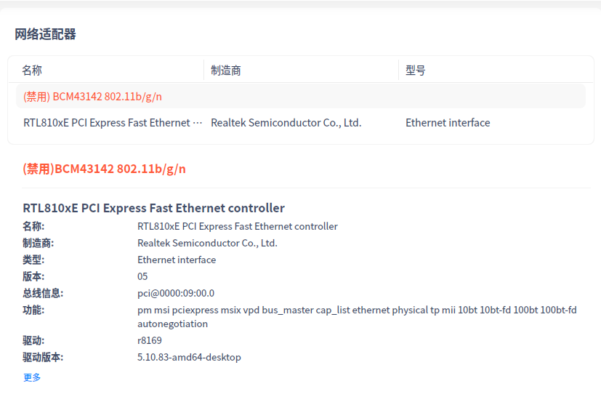Sort by the 制造商 column header
The width and height of the screenshot is (601, 397).
click(x=226, y=71)
